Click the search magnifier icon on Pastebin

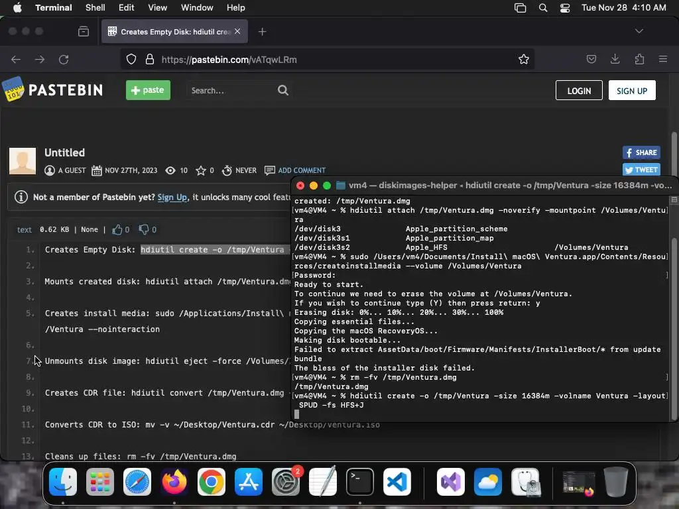(282, 90)
